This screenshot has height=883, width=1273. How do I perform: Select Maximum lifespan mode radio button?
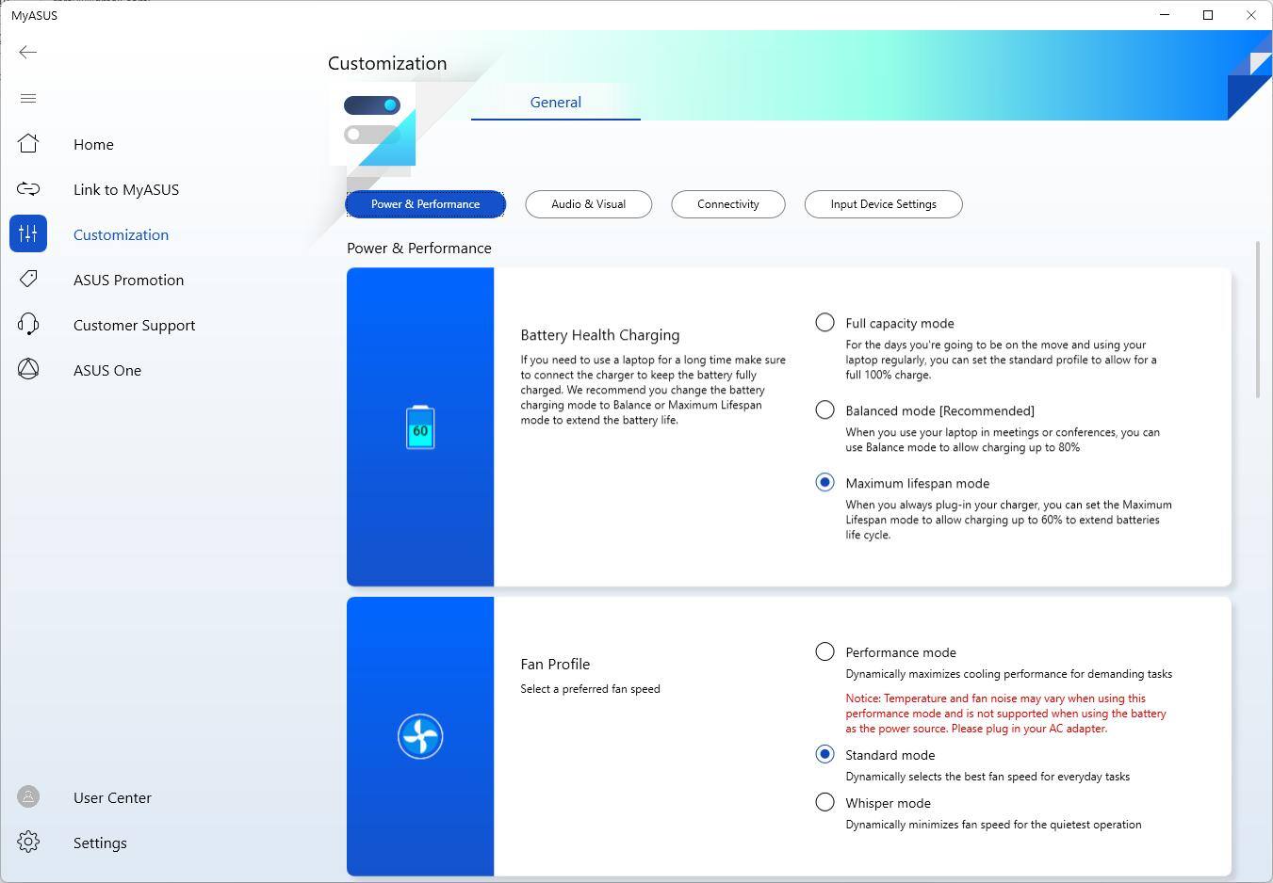coord(824,483)
